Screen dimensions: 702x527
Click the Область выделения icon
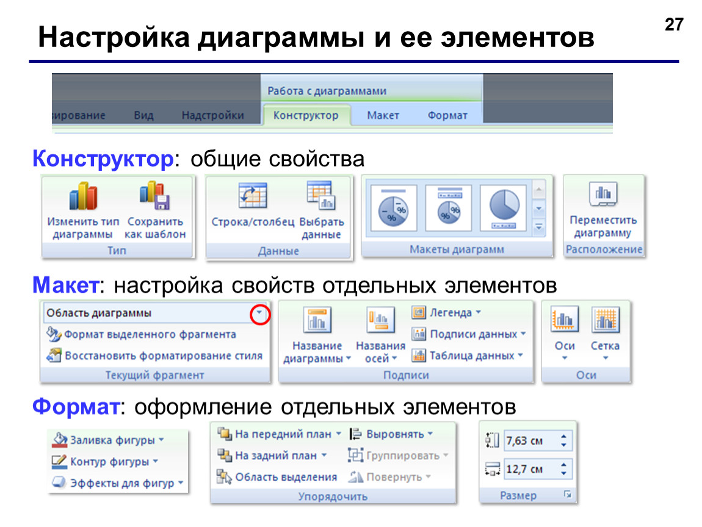[224, 476]
